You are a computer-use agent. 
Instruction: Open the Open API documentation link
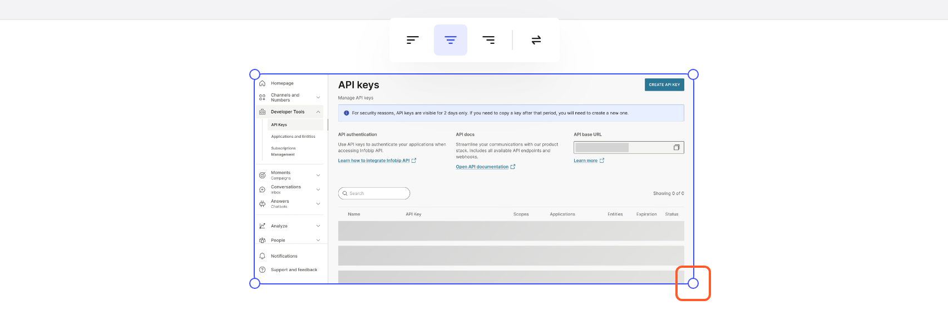[486, 167]
